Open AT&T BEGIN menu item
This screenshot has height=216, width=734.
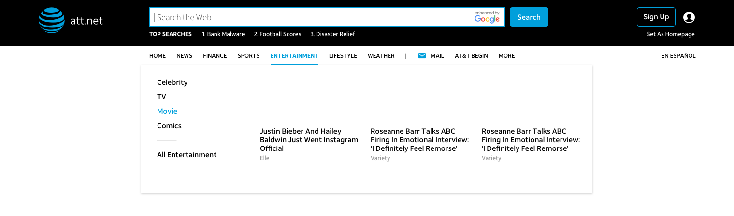click(471, 56)
